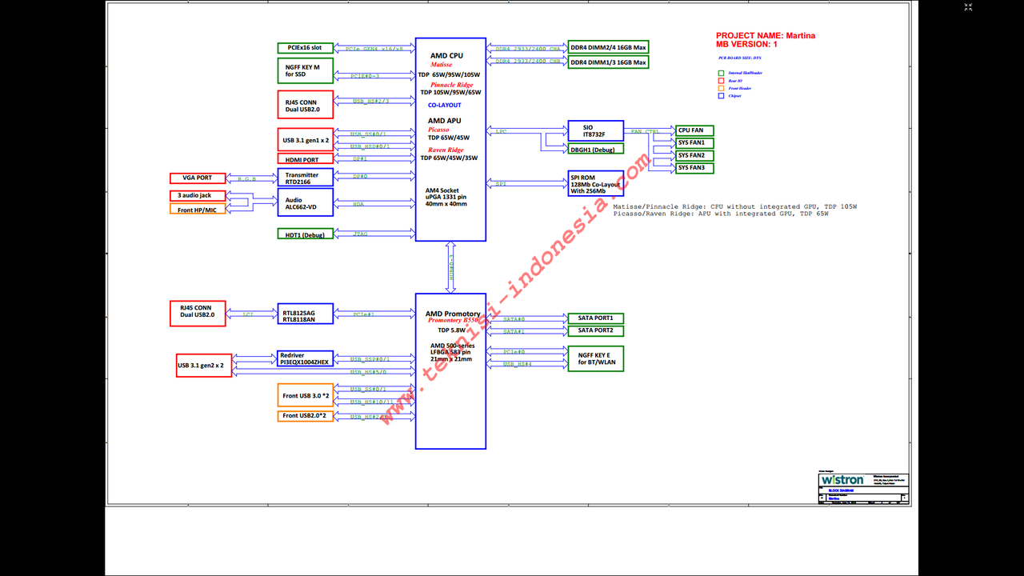Select the red Matisse label
Image resolution: width=1024 pixels, height=576 pixels.
pyautogui.click(x=442, y=65)
